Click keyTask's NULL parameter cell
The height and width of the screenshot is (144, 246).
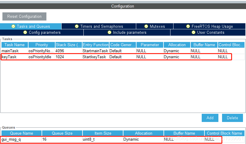click(150, 57)
